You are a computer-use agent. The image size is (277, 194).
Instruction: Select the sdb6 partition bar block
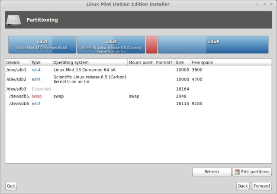[x=213, y=45]
